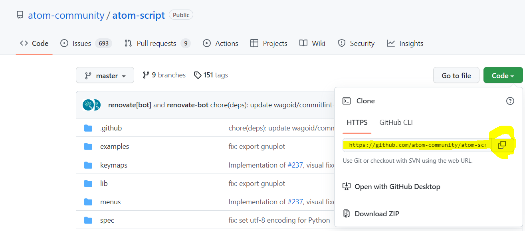Image resolution: width=525 pixels, height=231 pixels.
Task: Click the terminal icon next to Clone
Action: coord(347,101)
